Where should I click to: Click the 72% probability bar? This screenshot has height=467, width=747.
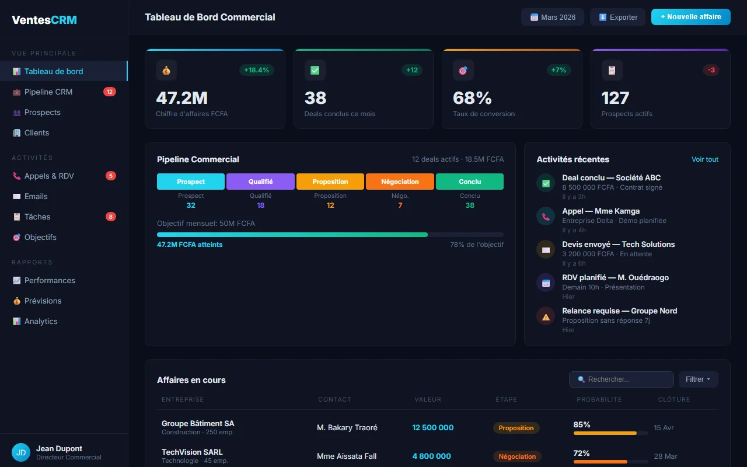(610, 462)
